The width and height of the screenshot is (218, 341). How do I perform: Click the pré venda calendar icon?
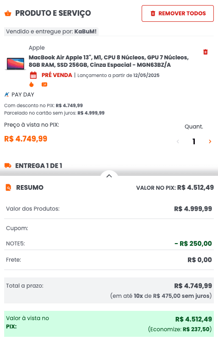pyautogui.click(x=33, y=75)
